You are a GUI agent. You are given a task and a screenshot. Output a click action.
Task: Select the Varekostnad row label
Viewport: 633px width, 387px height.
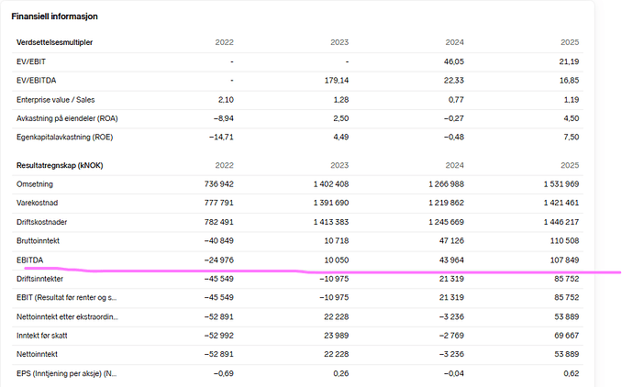click(x=37, y=203)
